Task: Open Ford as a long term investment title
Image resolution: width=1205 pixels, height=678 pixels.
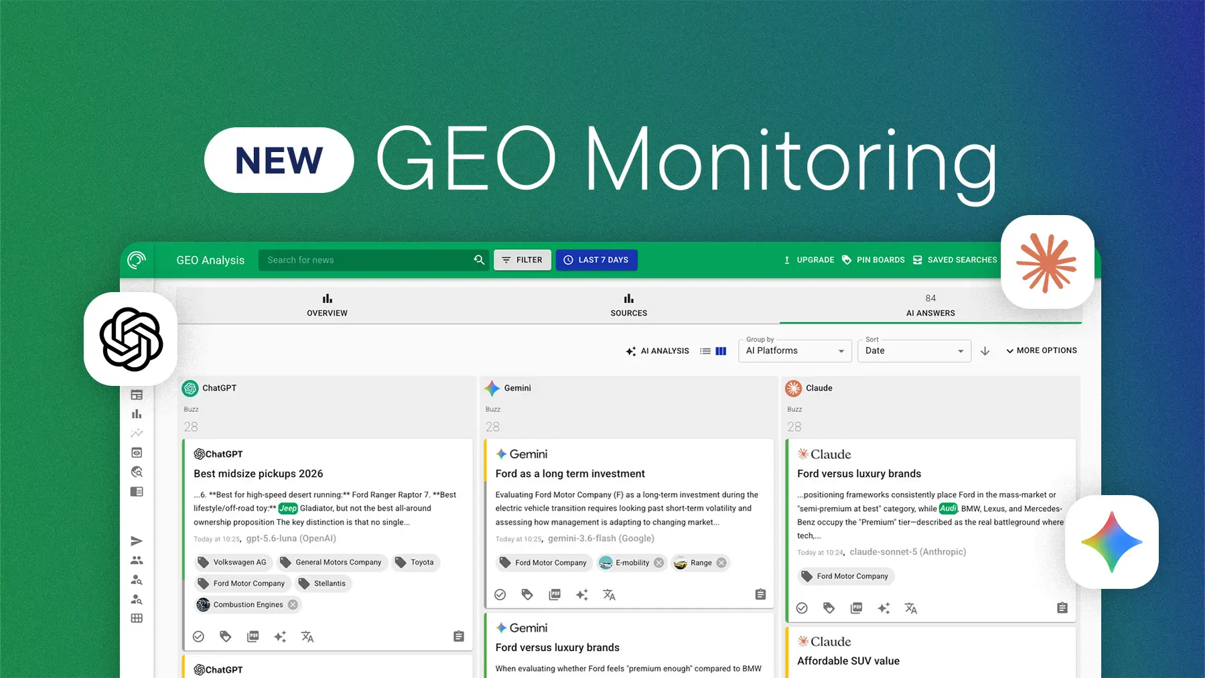Action: (x=570, y=474)
